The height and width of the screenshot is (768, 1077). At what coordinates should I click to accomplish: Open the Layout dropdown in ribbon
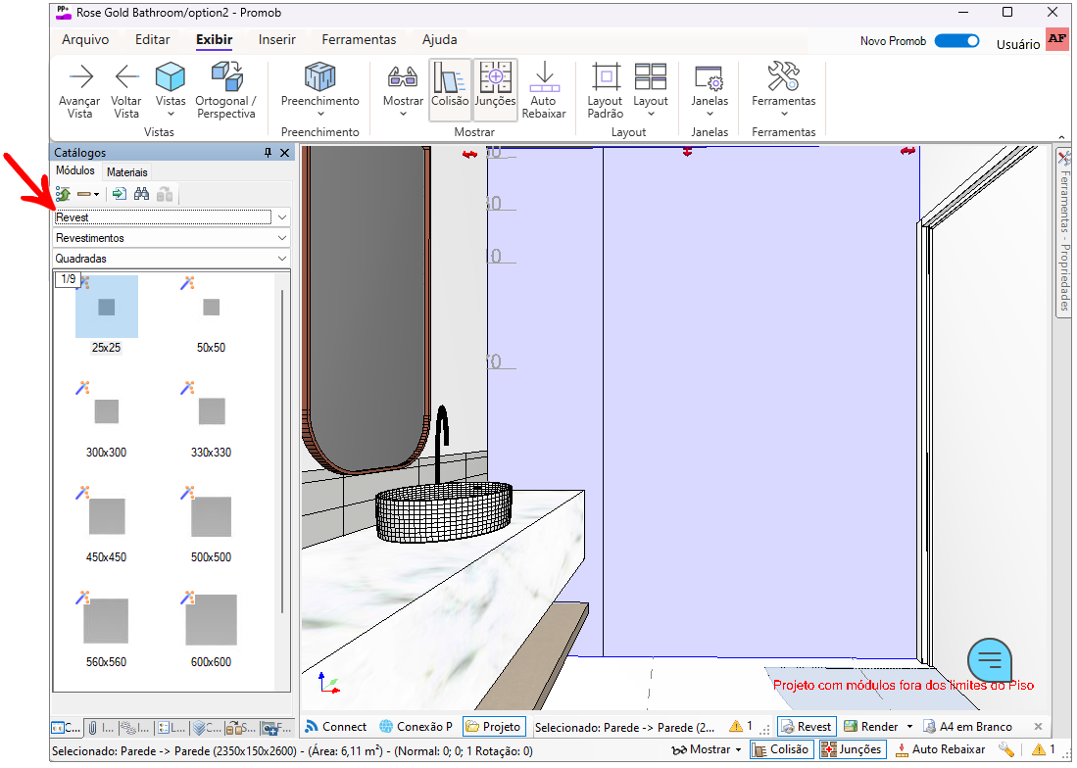(651, 89)
